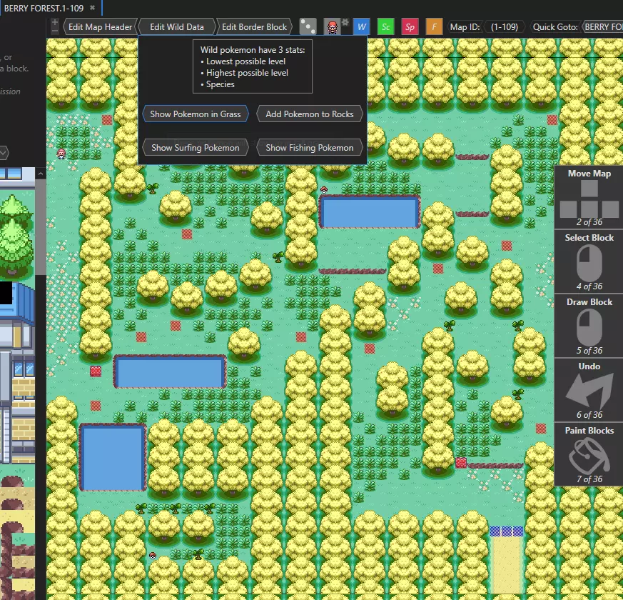This screenshot has width=623, height=600.
Task: Click the "Map ID:" label
Action: click(x=465, y=27)
